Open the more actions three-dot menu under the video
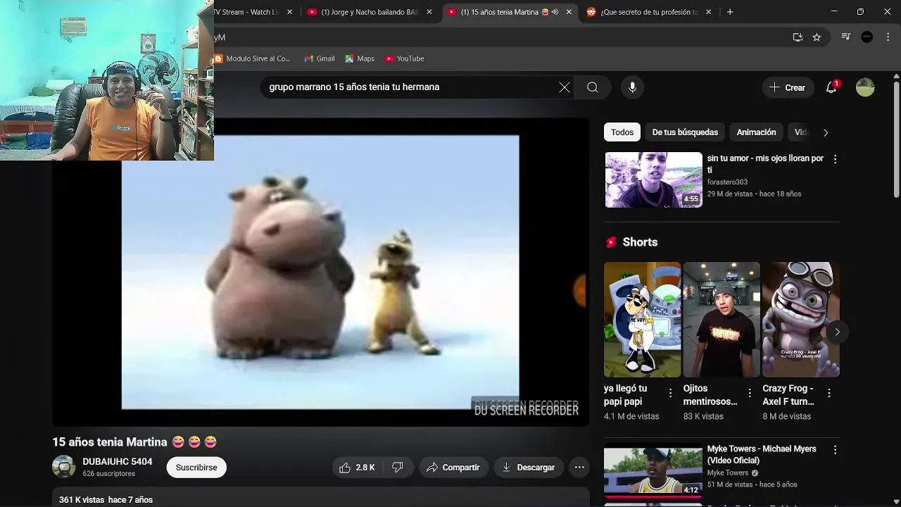The image size is (901, 507). (x=579, y=468)
